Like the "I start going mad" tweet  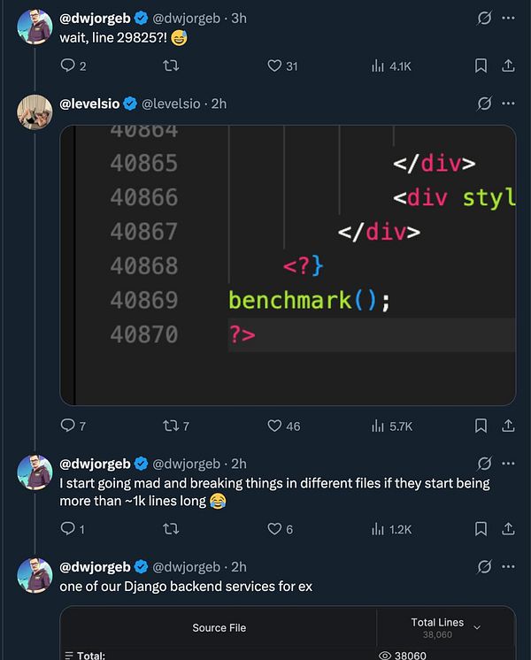[275, 529]
